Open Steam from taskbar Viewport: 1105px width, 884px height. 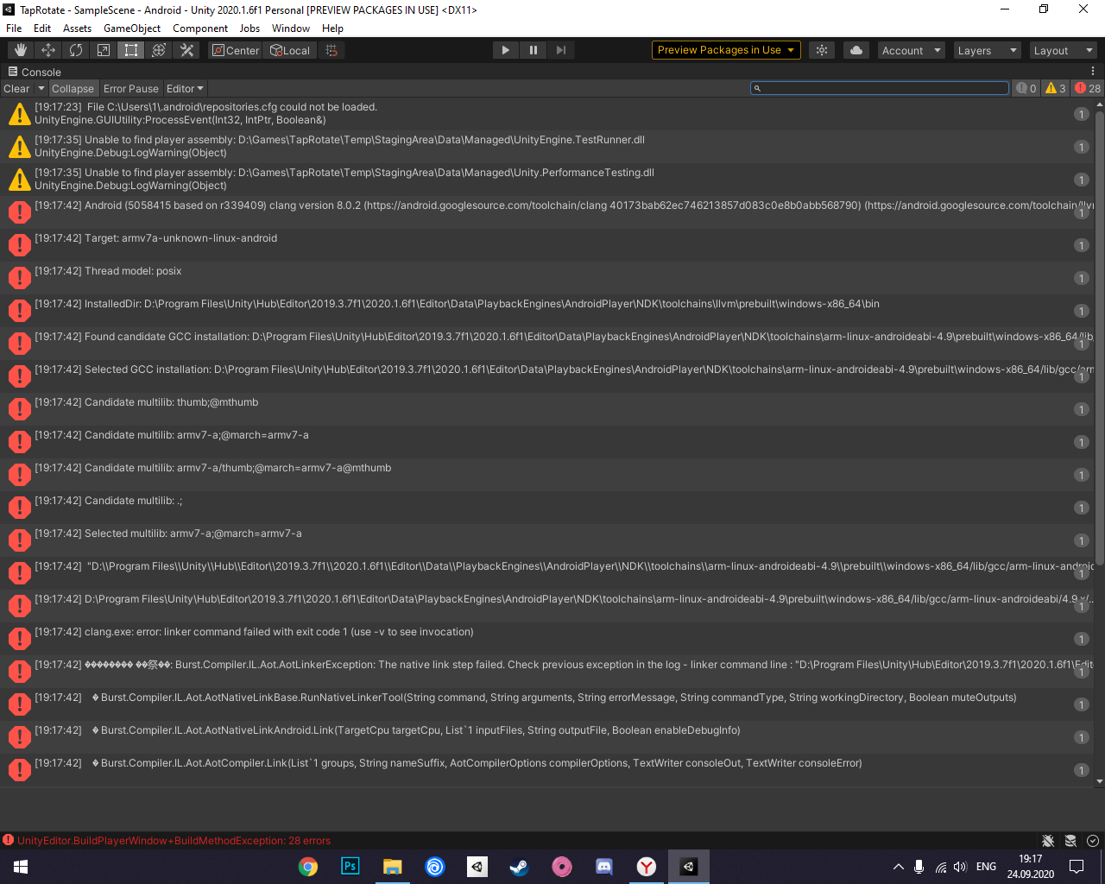tap(520, 867)
